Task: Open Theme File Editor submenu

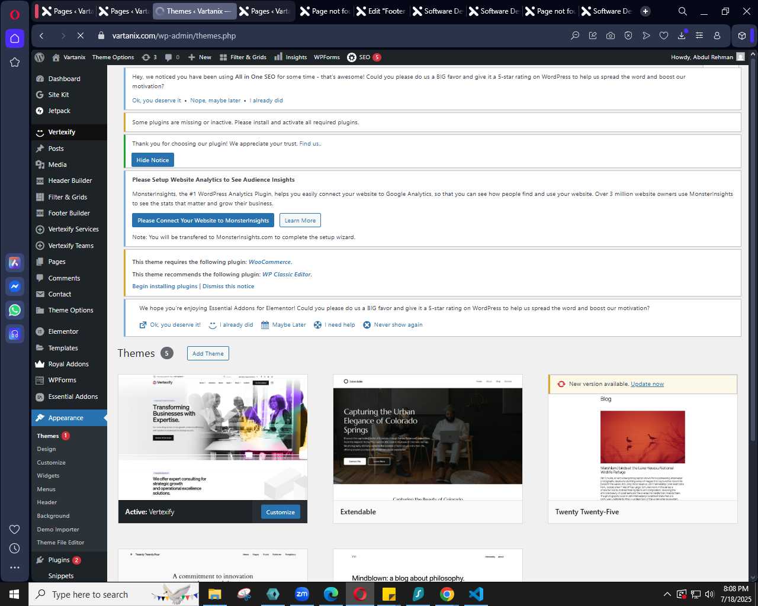Action: [60, 543]
